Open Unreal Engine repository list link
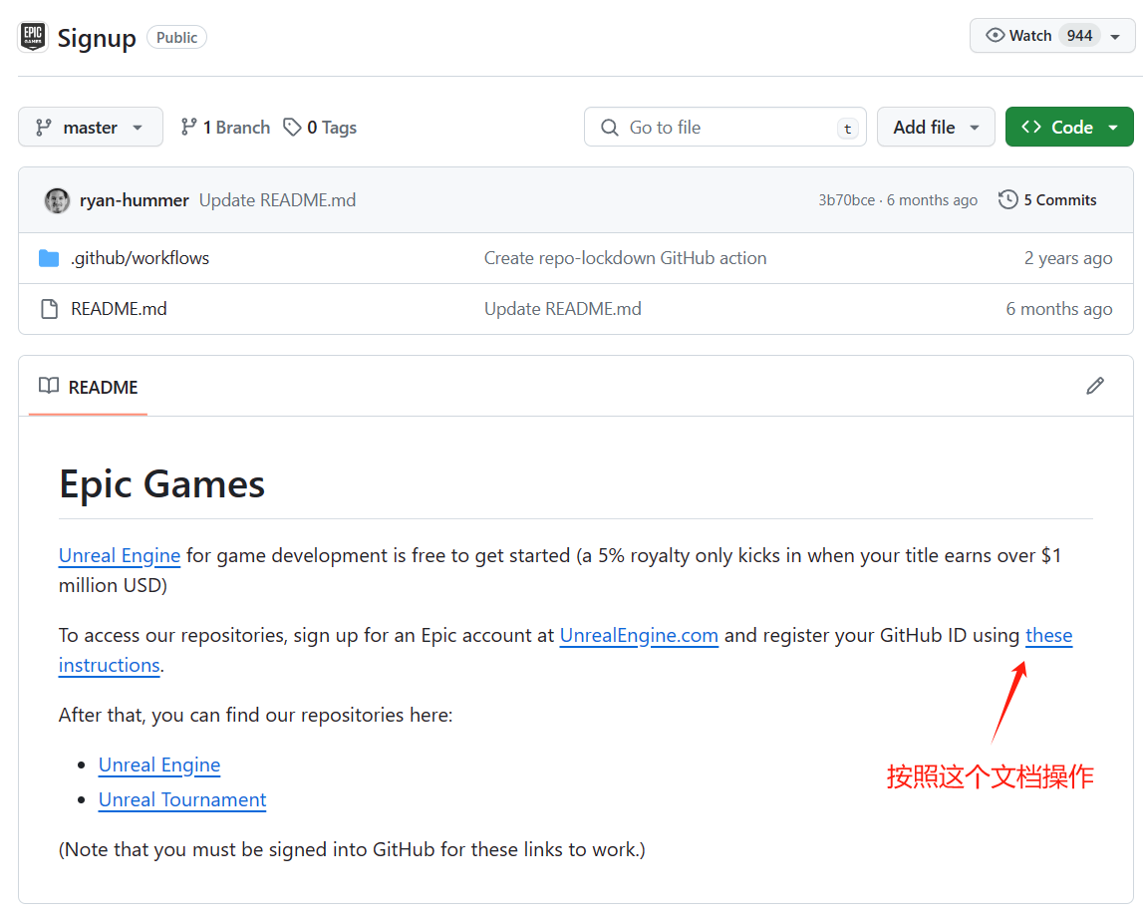 pyautogui.click(x=159, y=765)
